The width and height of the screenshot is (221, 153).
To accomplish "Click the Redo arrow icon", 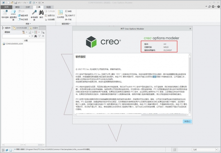I will click(25, 3).
